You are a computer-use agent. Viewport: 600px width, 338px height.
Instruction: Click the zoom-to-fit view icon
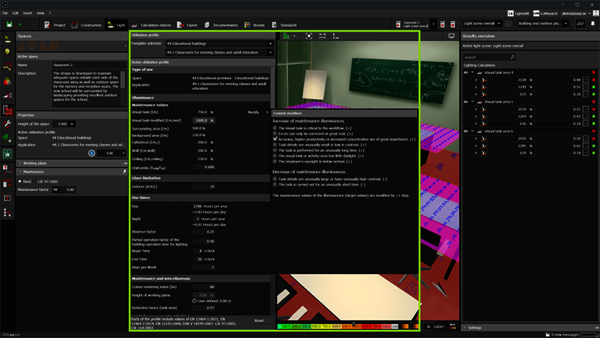[309, 36]
